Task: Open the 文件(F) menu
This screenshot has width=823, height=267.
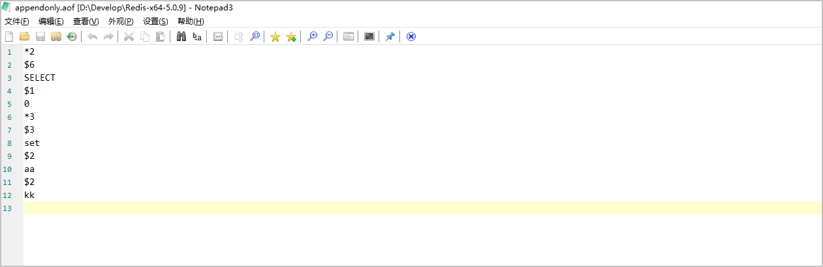Action: click(16, 21)
